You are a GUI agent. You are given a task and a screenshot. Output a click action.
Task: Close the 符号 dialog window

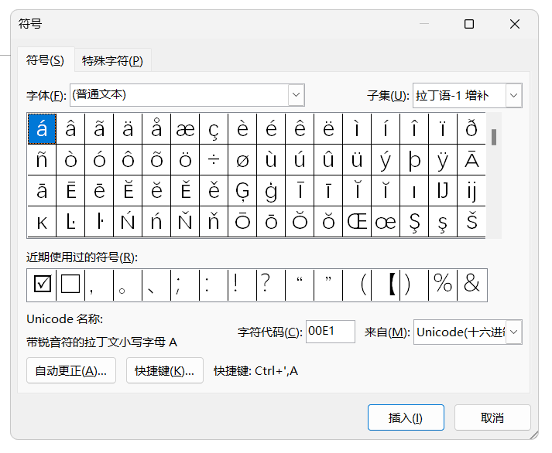(515, 24)
